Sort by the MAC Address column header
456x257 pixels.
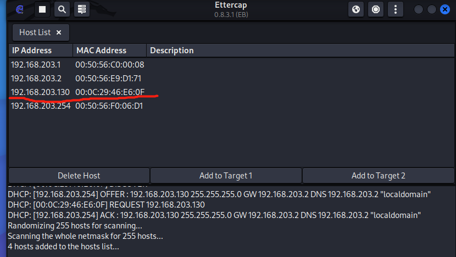point(109,51)
